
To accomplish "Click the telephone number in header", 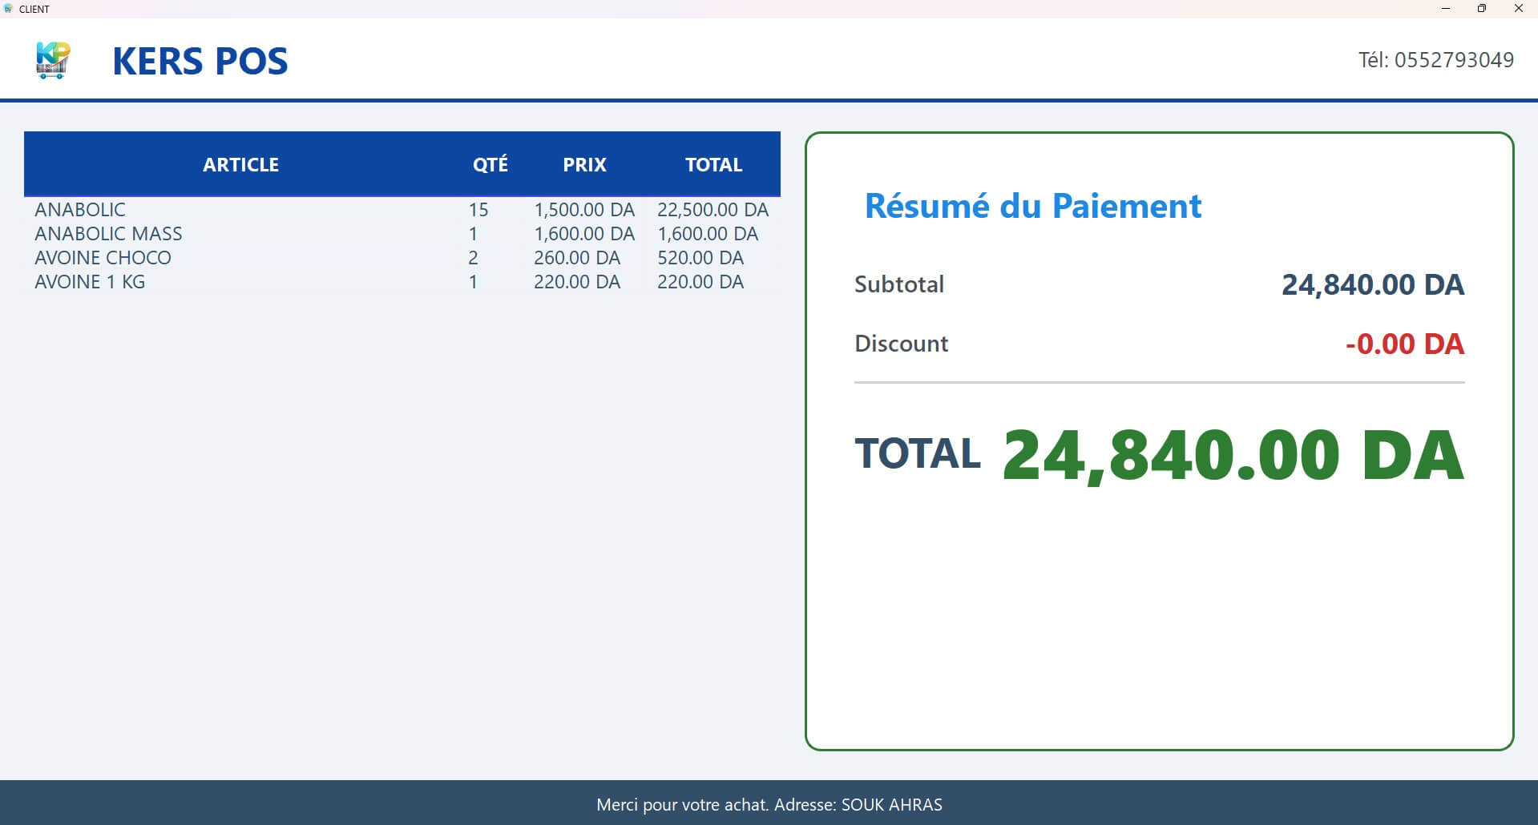I will click(x=1435, y=60).
